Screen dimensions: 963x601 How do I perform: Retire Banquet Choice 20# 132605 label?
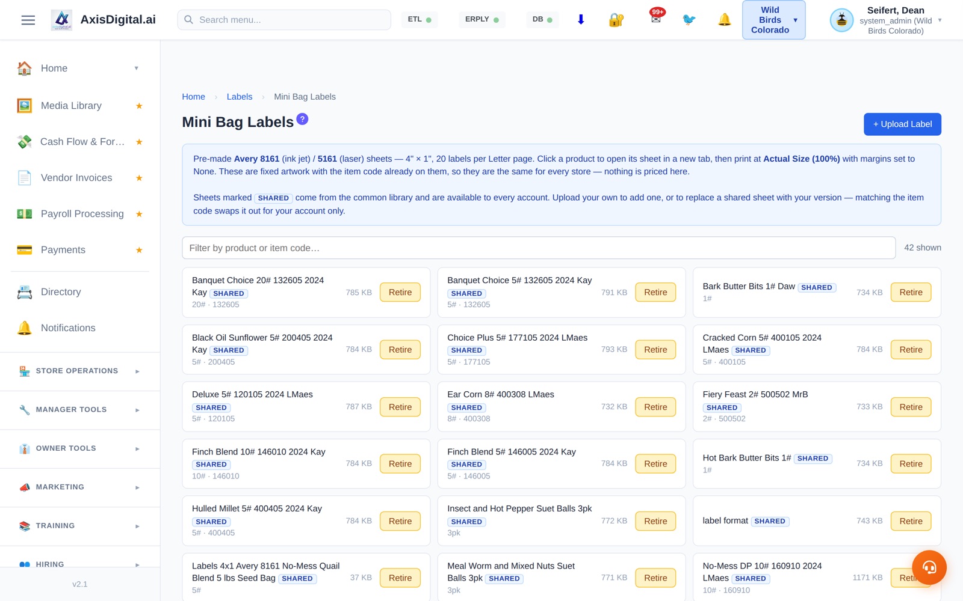400,293
